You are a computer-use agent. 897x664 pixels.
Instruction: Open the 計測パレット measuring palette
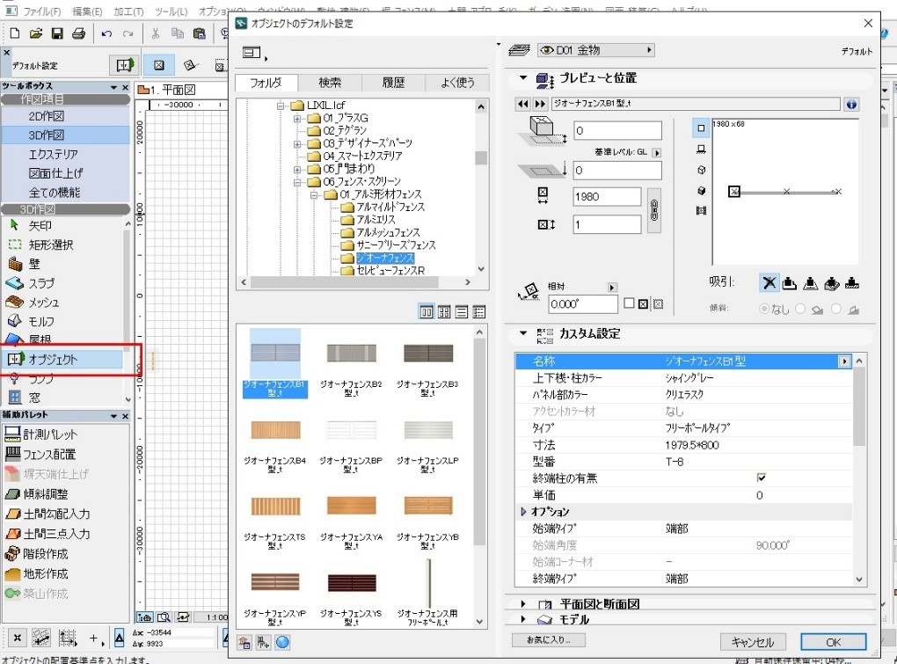40,434
